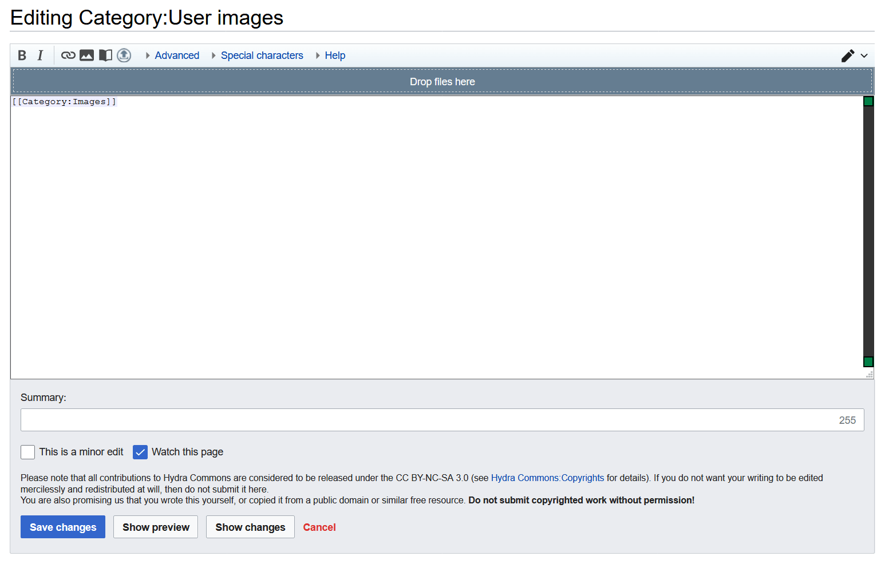Open the Help toolbar section

335,55
